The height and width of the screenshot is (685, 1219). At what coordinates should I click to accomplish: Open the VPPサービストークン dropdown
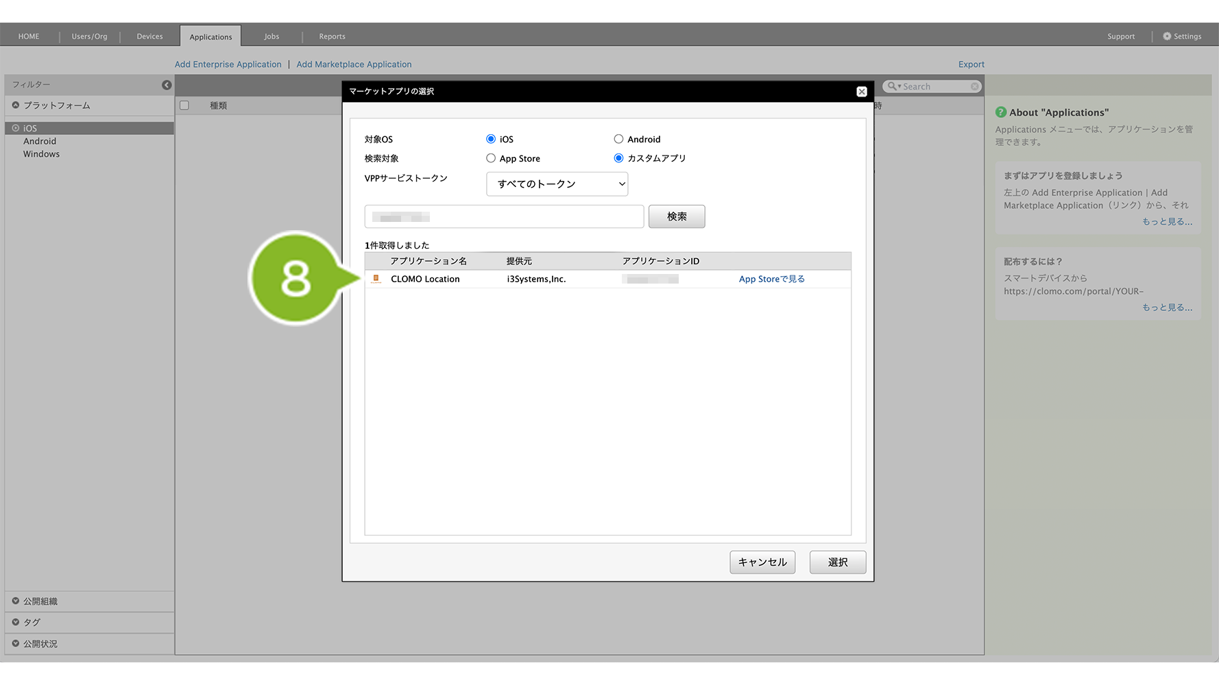(557, 184)
